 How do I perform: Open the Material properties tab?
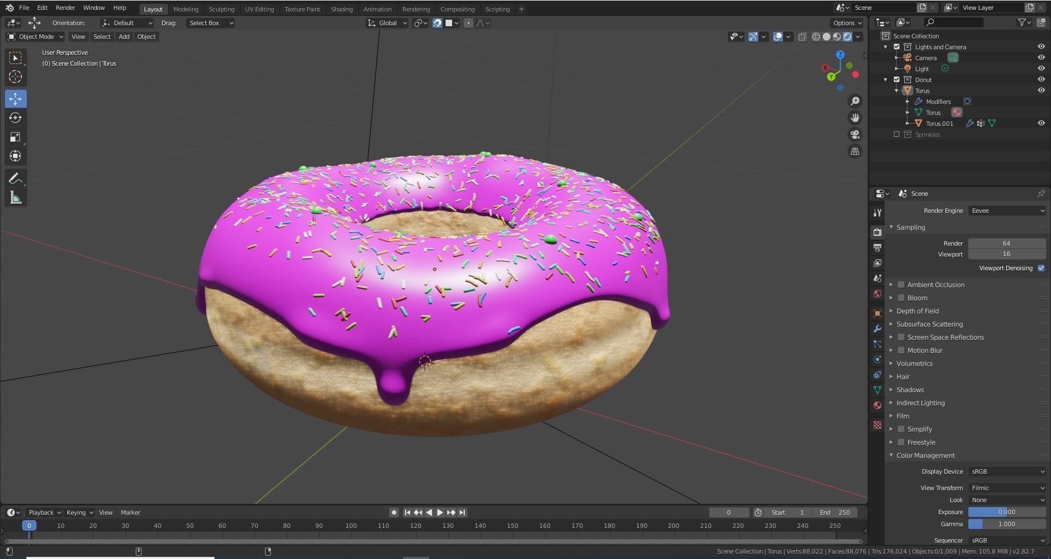(x=877, y=405)
